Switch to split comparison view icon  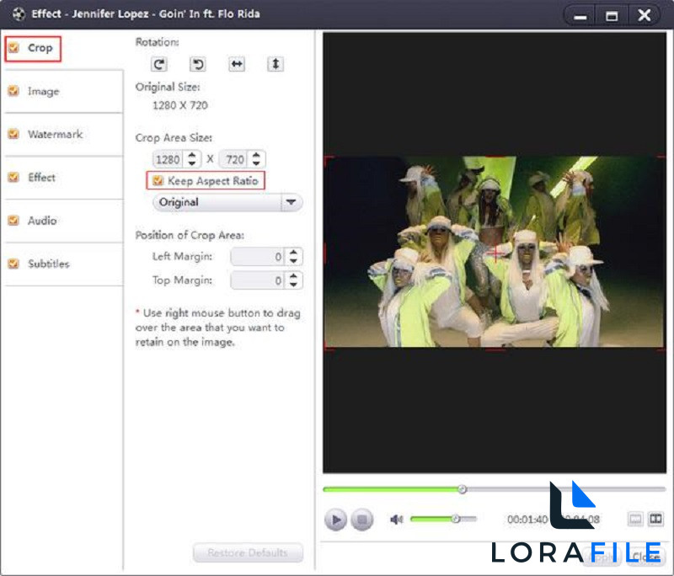656,519
